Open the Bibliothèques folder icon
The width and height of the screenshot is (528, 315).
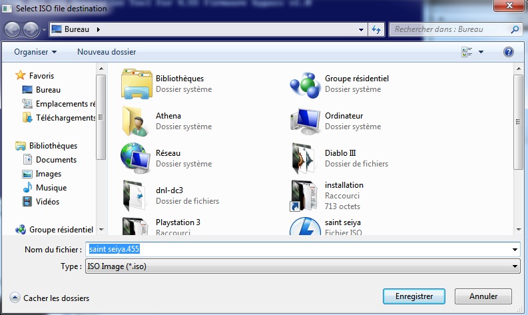click(x=136, y=83)
